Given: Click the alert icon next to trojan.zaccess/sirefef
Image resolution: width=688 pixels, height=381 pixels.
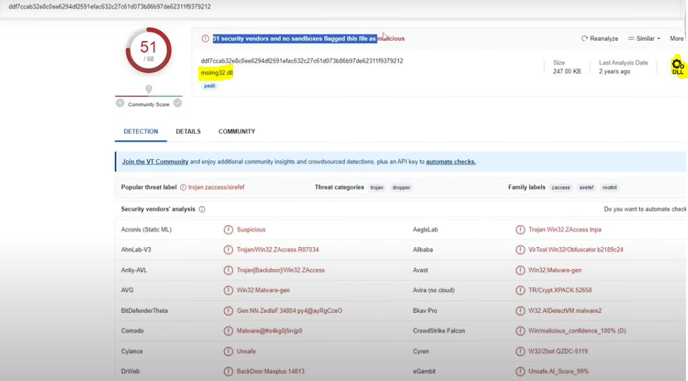Looking at the screenshot, I should click(x=183, y=187).
